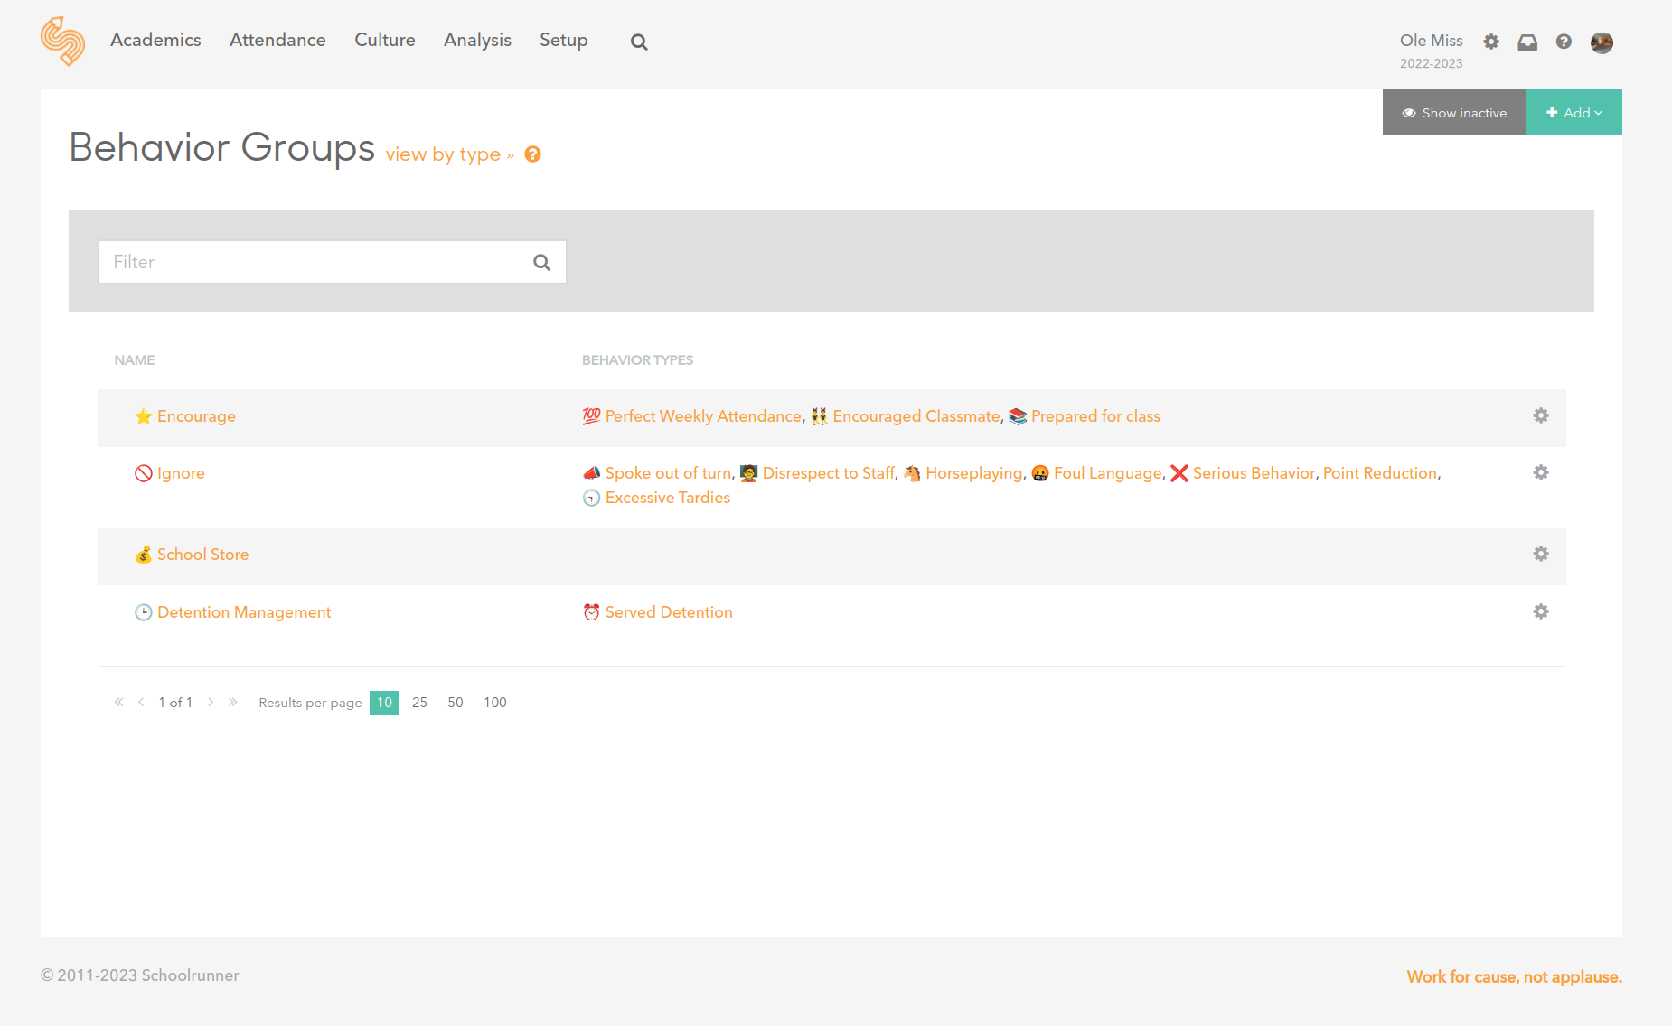
Task: Click the Filter search magnifier icon
Action: click(x=541, y=262)
